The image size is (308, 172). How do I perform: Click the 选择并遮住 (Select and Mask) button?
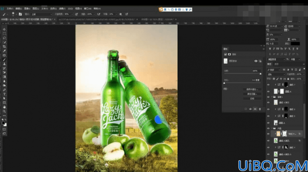coord(252,89)
